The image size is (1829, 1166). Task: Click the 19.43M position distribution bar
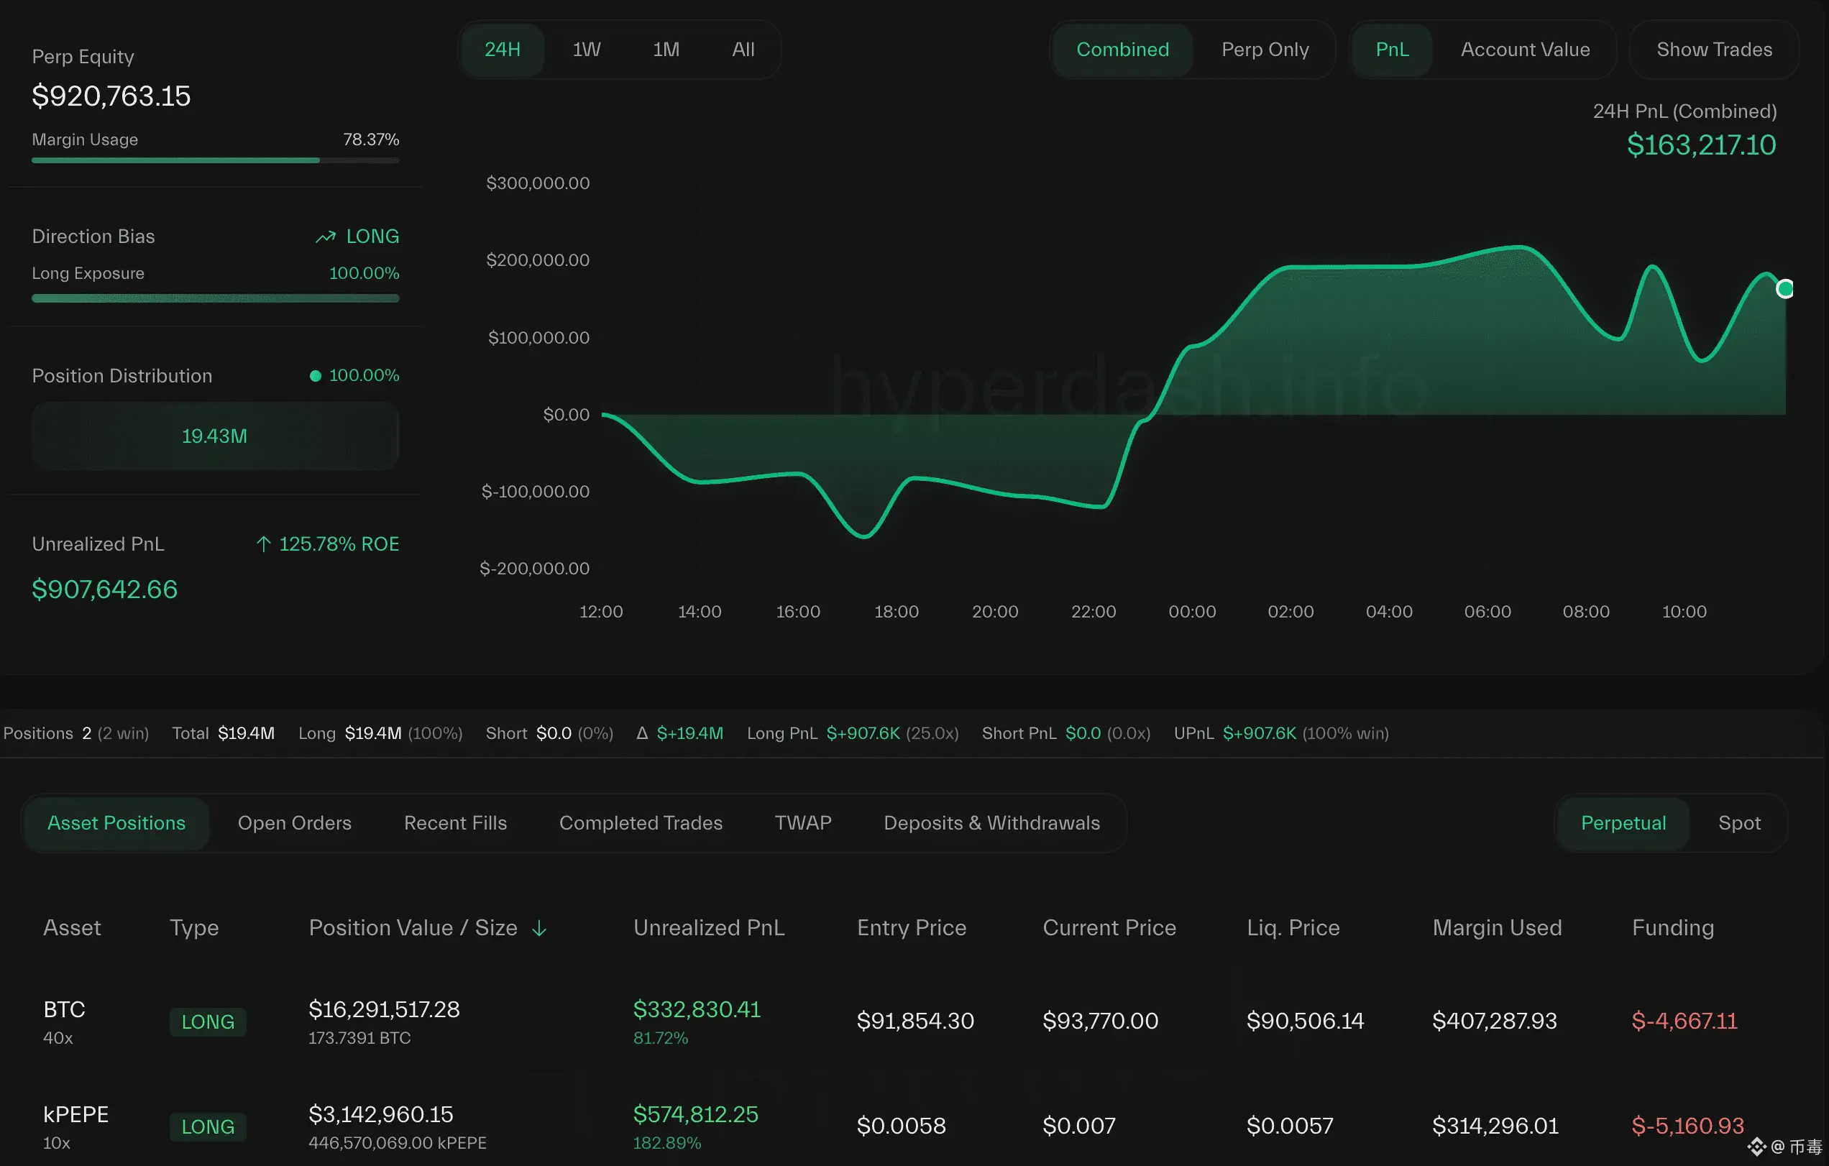coord(215,436)
